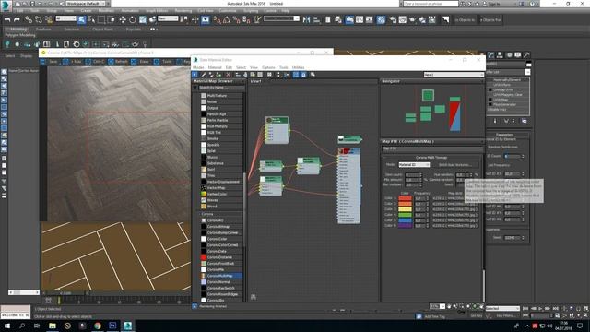This screenshot has width=590, height=332.
Task: Click the Mirror tool icon
Action: tap(307, 19)
